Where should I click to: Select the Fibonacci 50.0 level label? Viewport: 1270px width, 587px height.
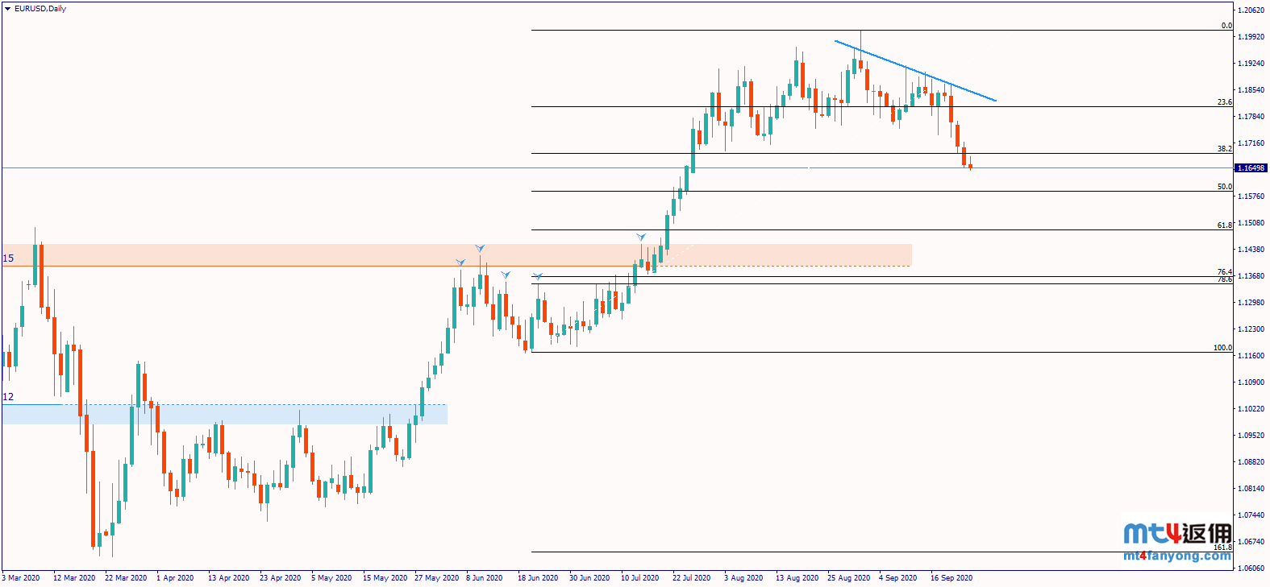(1224, 187)
